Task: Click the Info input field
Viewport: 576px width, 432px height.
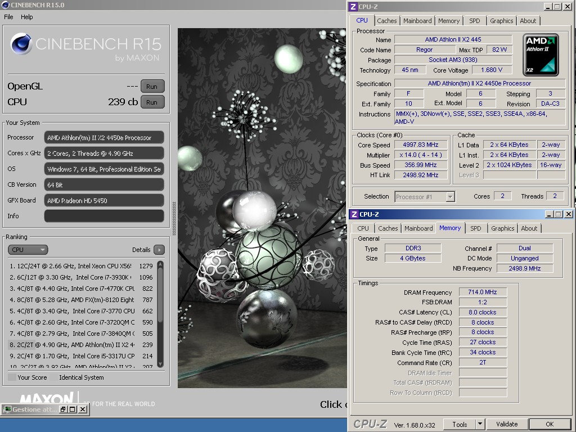Action: coord(104,216)
